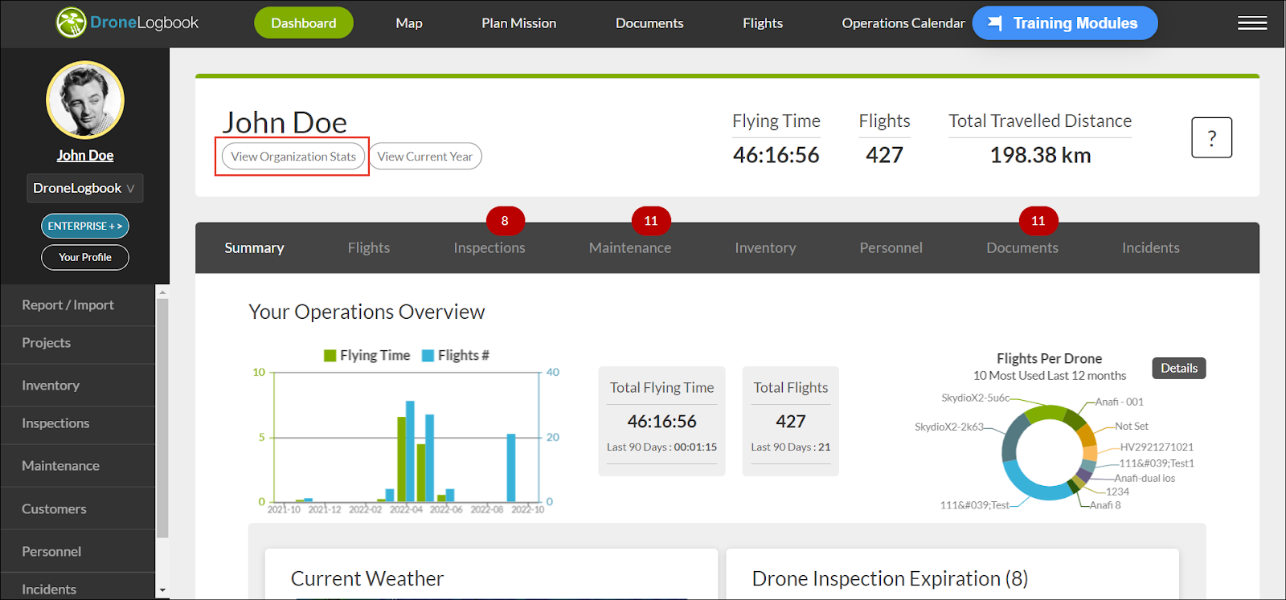Open Documents in the top navigation

(x=649, y=23)
